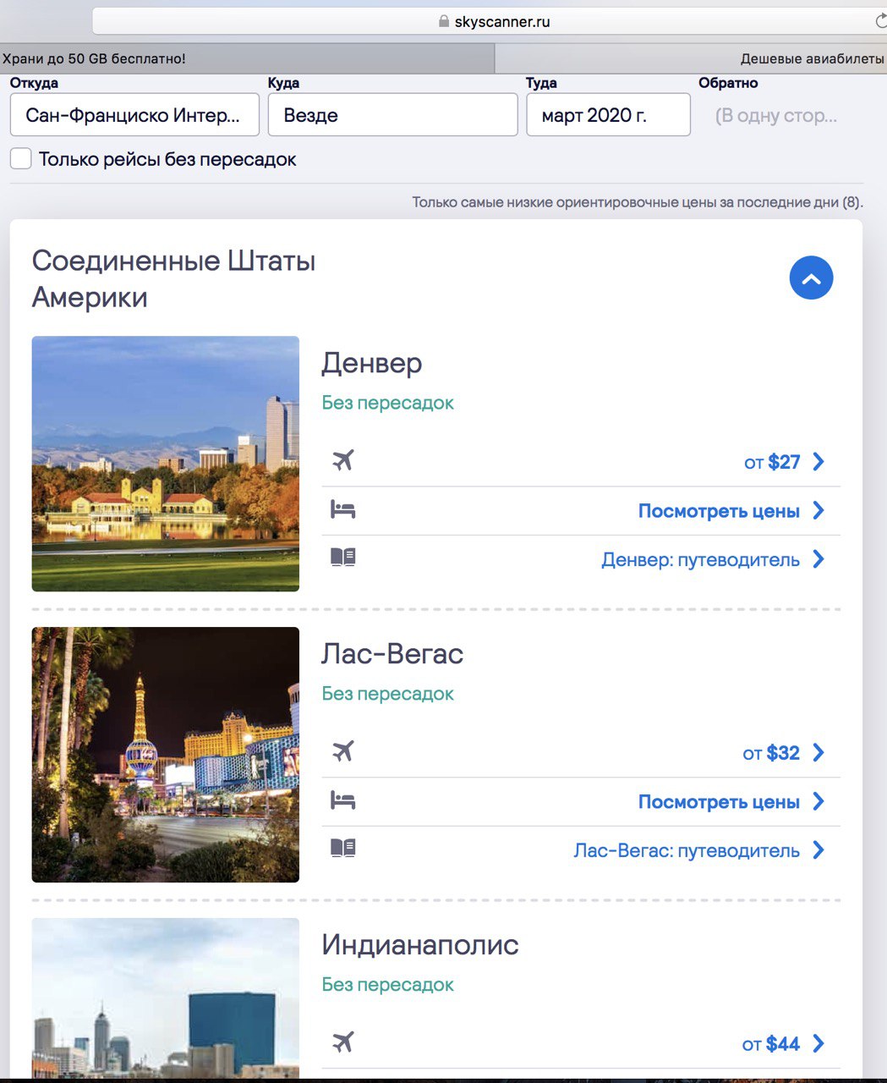The image size is (887, 1083).
Task: Click the guidebook icon in Лас-Вегас row
Action: click(x=342, y=849)
